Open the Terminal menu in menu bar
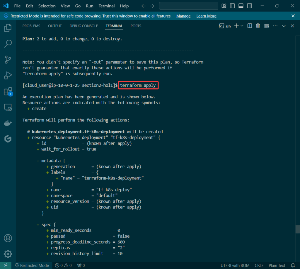Viewport: 300px width, 269px height. click(x=107, y=6)
